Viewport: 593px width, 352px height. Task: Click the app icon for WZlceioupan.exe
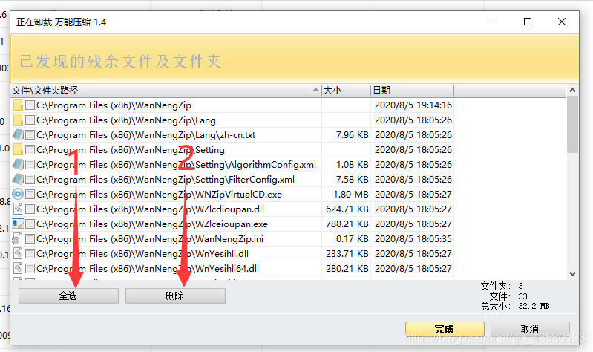18,224
